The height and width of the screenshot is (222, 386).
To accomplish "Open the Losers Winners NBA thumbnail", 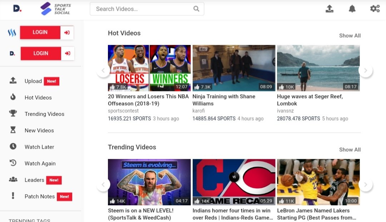I will (x=149, y=68).
